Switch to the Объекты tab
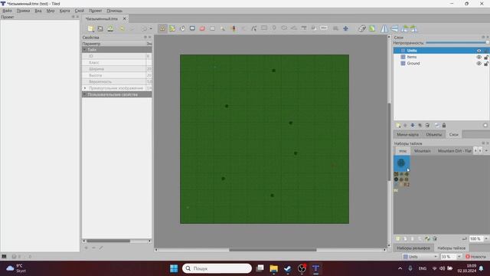 tap(434, 135)
